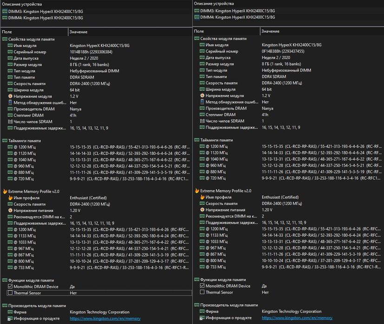Click the voltage icon beside 'Напряжение модуля' left panel
Screen dimensions: 384x324
[x=10, y=96]
